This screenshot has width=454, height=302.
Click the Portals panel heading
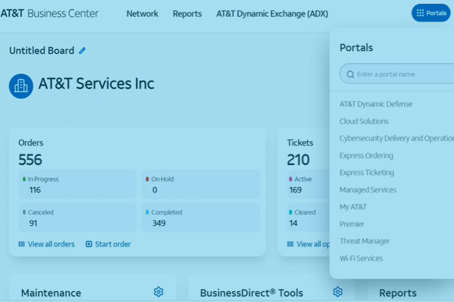(356, 48)
